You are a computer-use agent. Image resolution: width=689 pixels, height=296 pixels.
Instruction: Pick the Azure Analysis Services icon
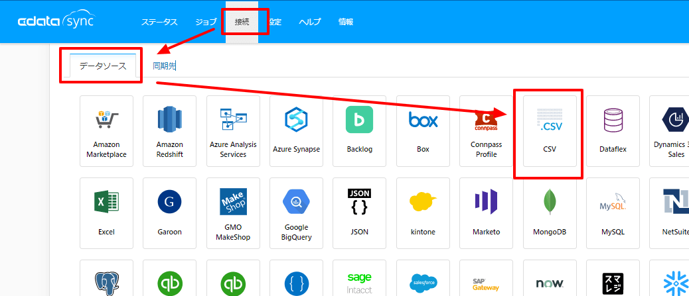pyautogui.click(x=233, y=119)
